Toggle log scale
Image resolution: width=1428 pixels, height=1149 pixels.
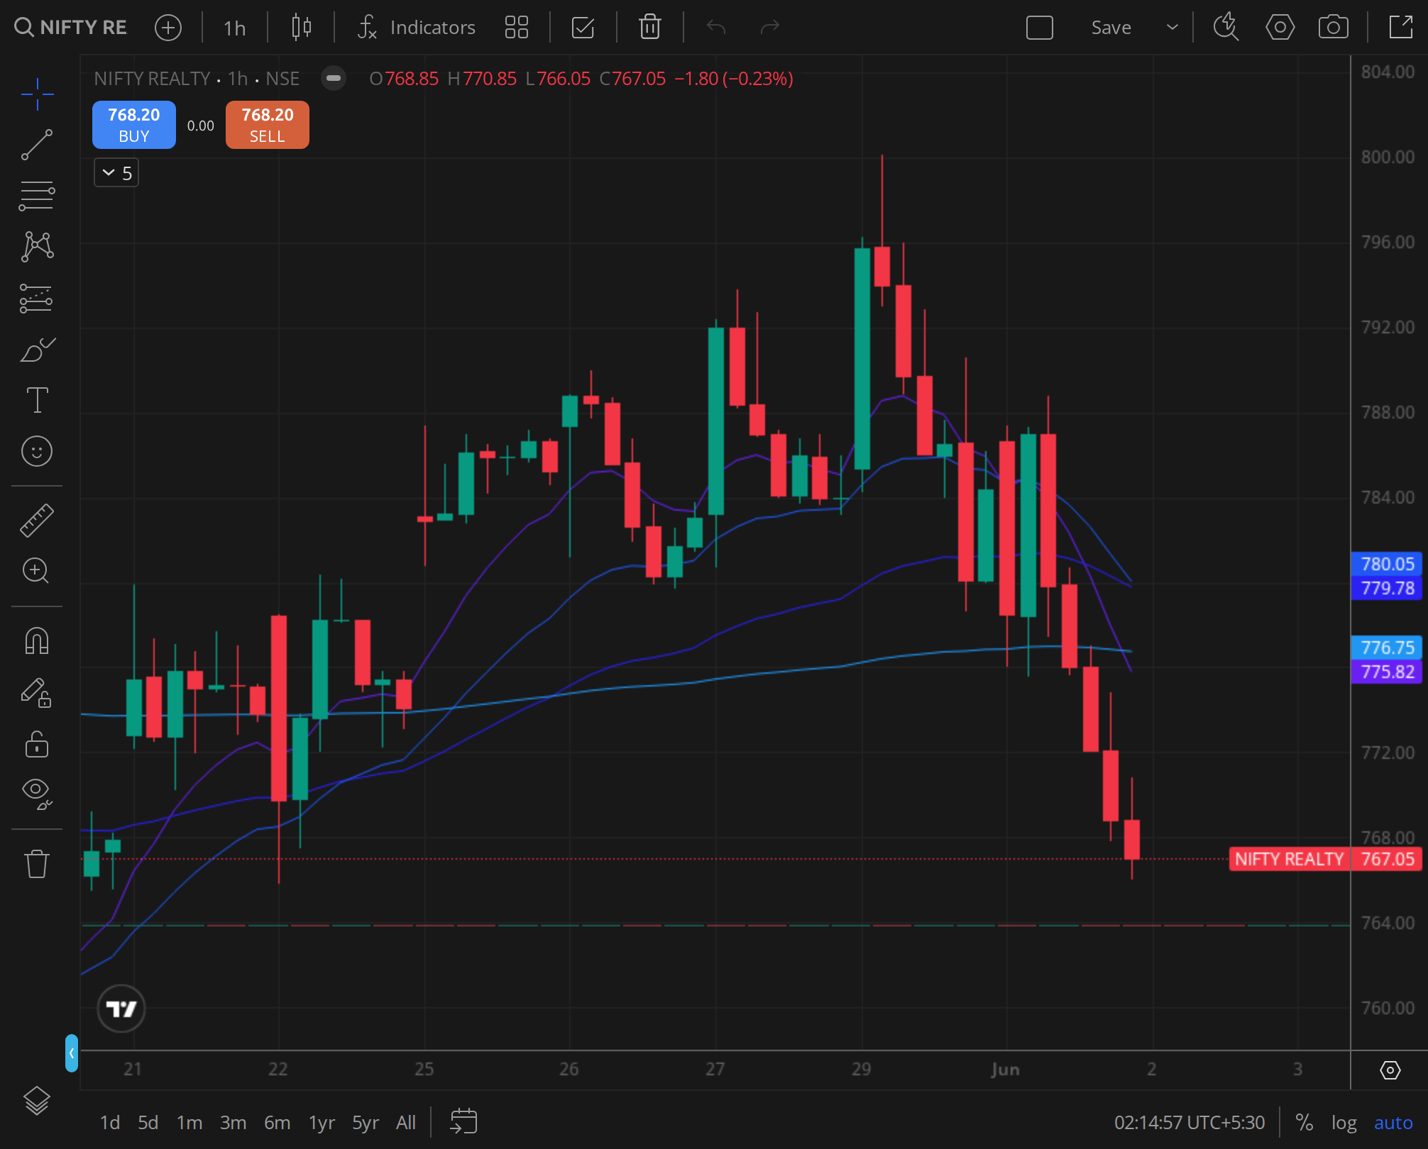click(1344, 1123)
